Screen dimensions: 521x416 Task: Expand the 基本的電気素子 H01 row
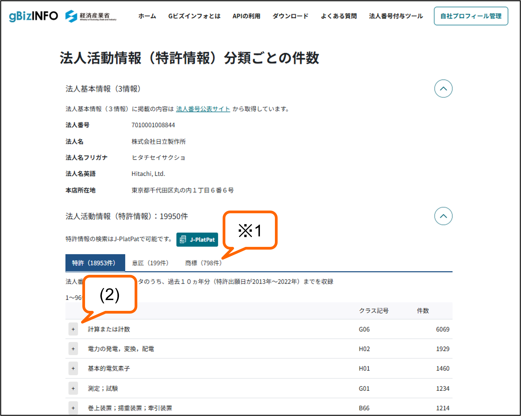pos(73,369)
